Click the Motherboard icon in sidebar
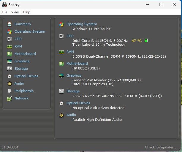The image size is (182, 152). (x=10, y=54)
